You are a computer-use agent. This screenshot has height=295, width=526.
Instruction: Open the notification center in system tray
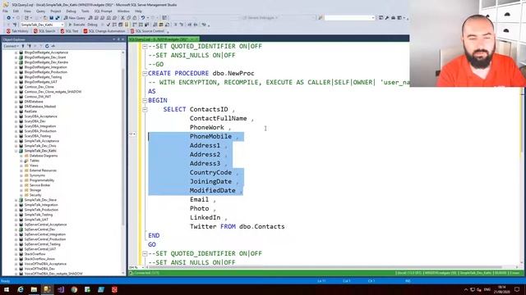(x=517, y=289)
